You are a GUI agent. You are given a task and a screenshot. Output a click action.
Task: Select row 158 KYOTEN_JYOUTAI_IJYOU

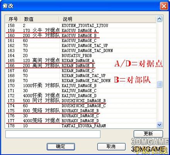click(81, 25)
